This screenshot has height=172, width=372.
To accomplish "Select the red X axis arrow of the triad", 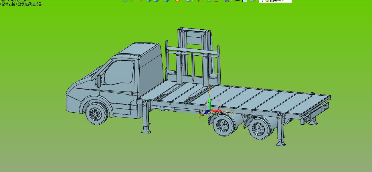I will [x=217, y=111].
